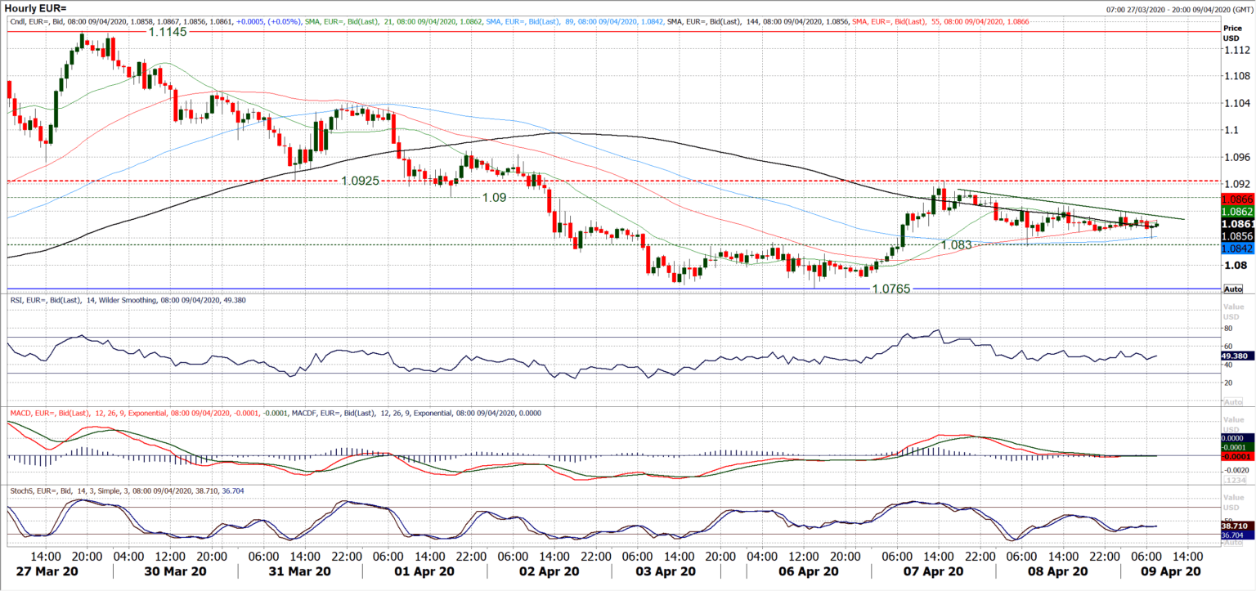Screen dimensions: 1256x591
Task: Click the Auto scale button on the price axis
Action: point(1231,288)
